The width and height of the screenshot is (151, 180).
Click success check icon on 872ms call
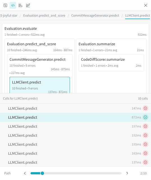(145, 117)
